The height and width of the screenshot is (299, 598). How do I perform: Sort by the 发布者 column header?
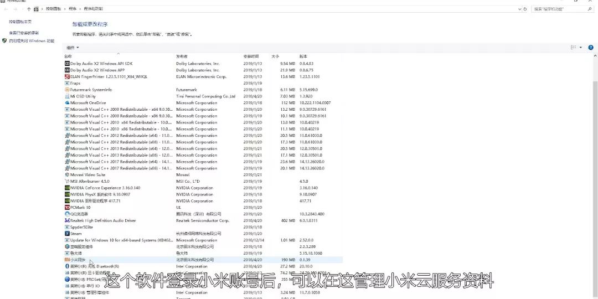(182, 56)
